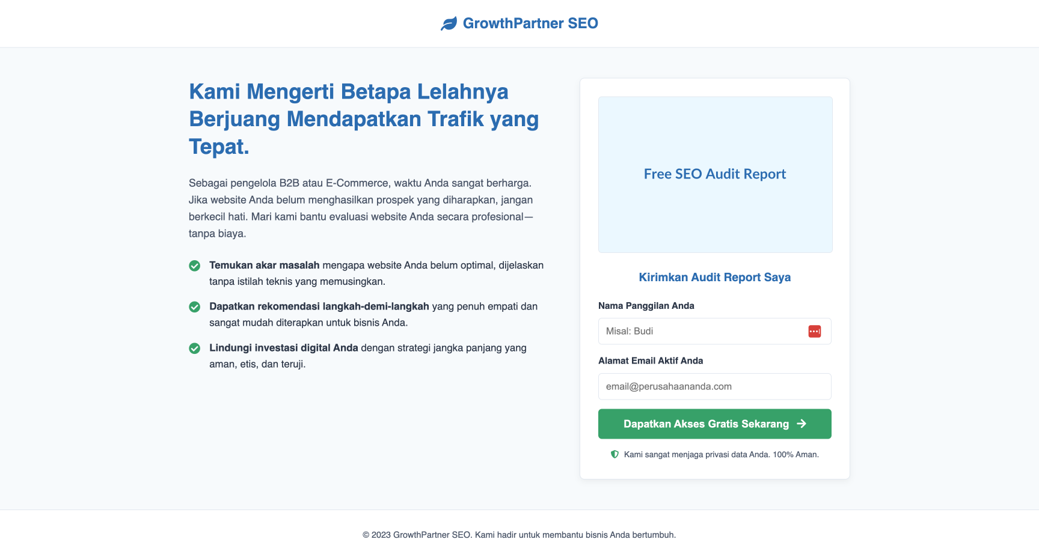Open the red password manager icon in name field
The height and width of the screenshot is (560, 1039).
815,331
